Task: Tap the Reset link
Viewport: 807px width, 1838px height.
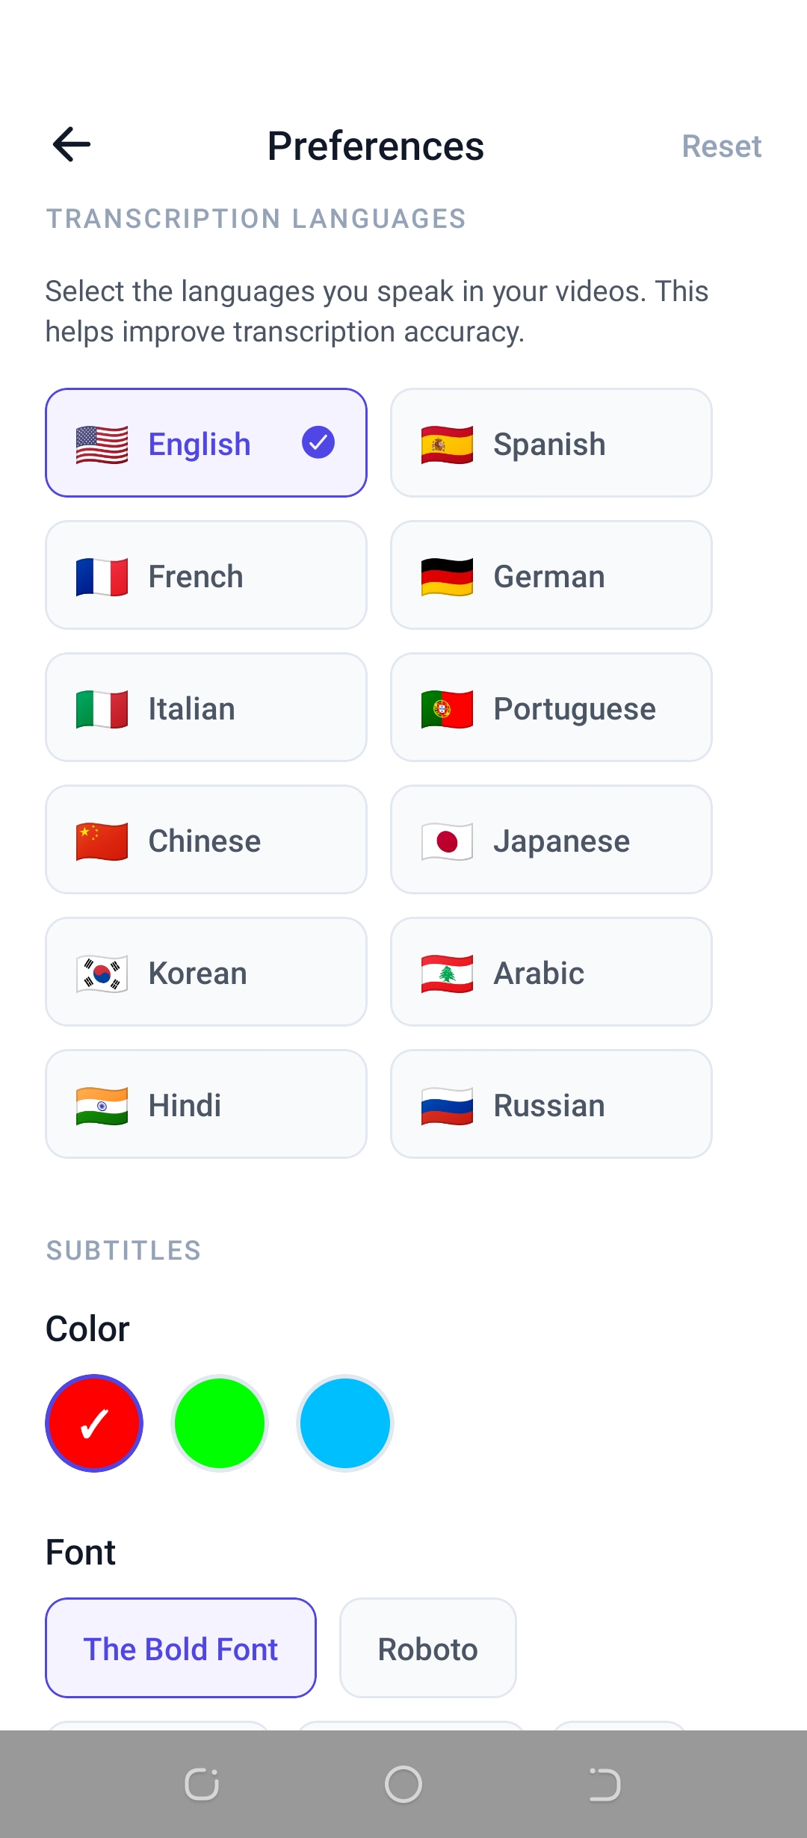Action: (x=722, y=146)
